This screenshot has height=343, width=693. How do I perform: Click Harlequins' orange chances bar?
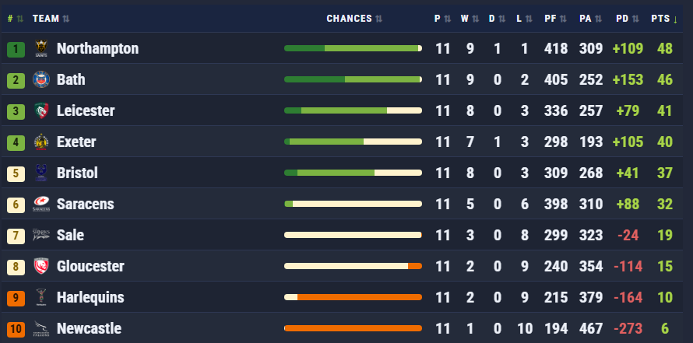tap(353, 297)
